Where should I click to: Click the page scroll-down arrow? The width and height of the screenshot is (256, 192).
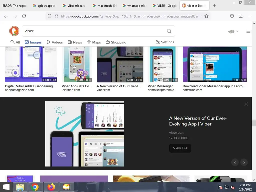pyautogui.click(x=254, y=180)
